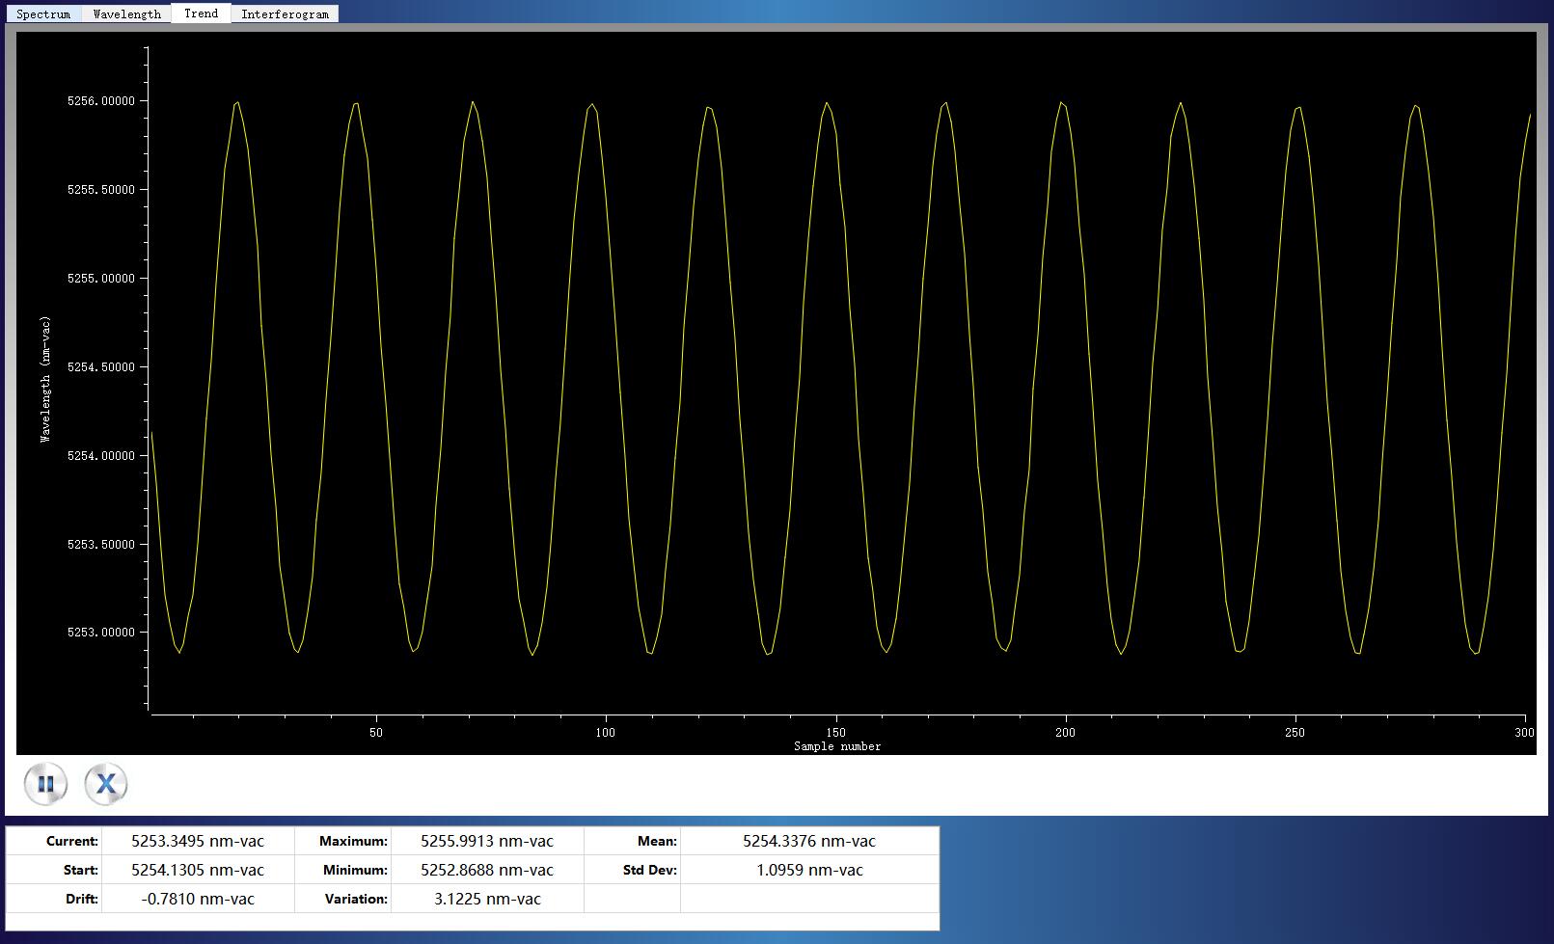Go to the Interferogram tab
Viewport: 1554px width, 944px height.
(x=285, y=13)
